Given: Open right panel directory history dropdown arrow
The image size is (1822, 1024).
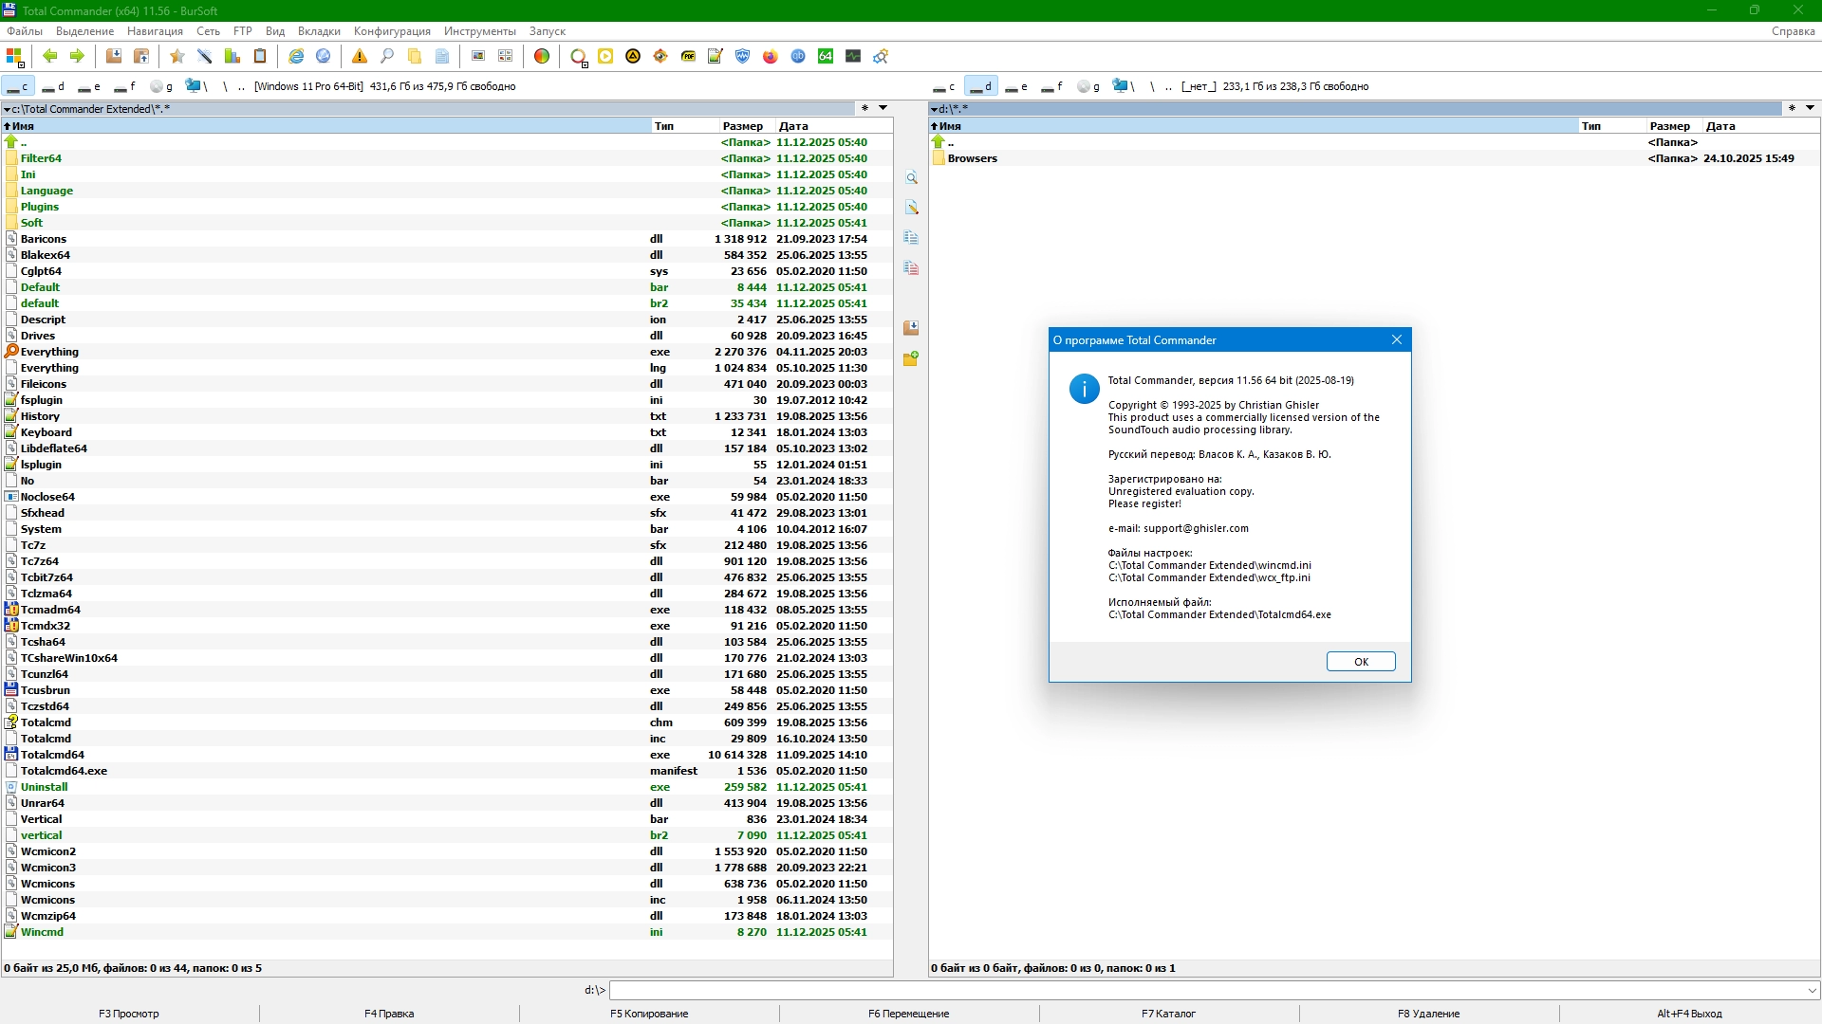Looking at the screenshot, I should point(1810,108).
